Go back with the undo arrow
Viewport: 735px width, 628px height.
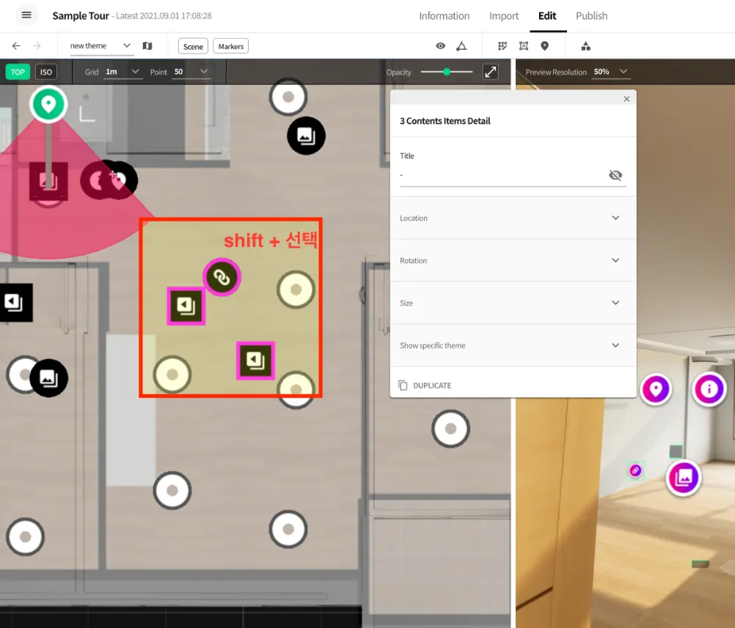(x=16, y=46)
